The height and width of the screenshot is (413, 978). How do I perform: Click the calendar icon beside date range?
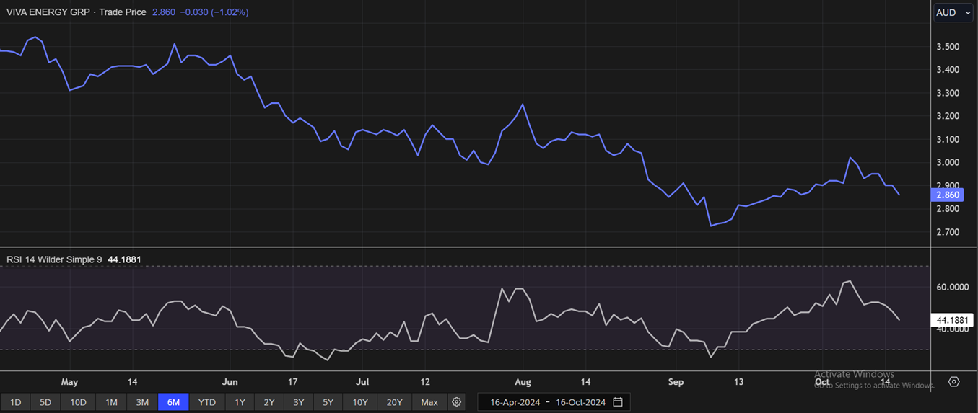[x=618, y=402]
